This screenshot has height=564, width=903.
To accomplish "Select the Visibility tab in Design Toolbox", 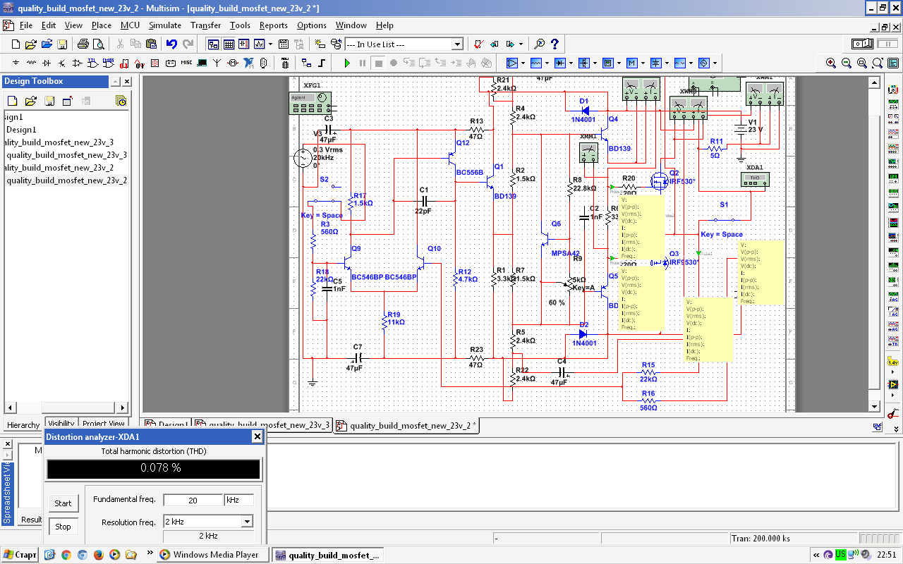I will point(61,424).
